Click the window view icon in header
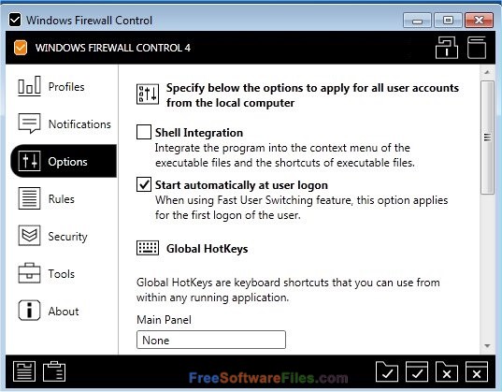 [477, 48]
